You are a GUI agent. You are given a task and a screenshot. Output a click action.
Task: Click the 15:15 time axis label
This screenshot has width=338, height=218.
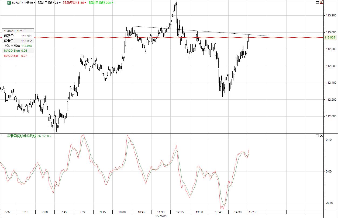click(x=252, y=212)
